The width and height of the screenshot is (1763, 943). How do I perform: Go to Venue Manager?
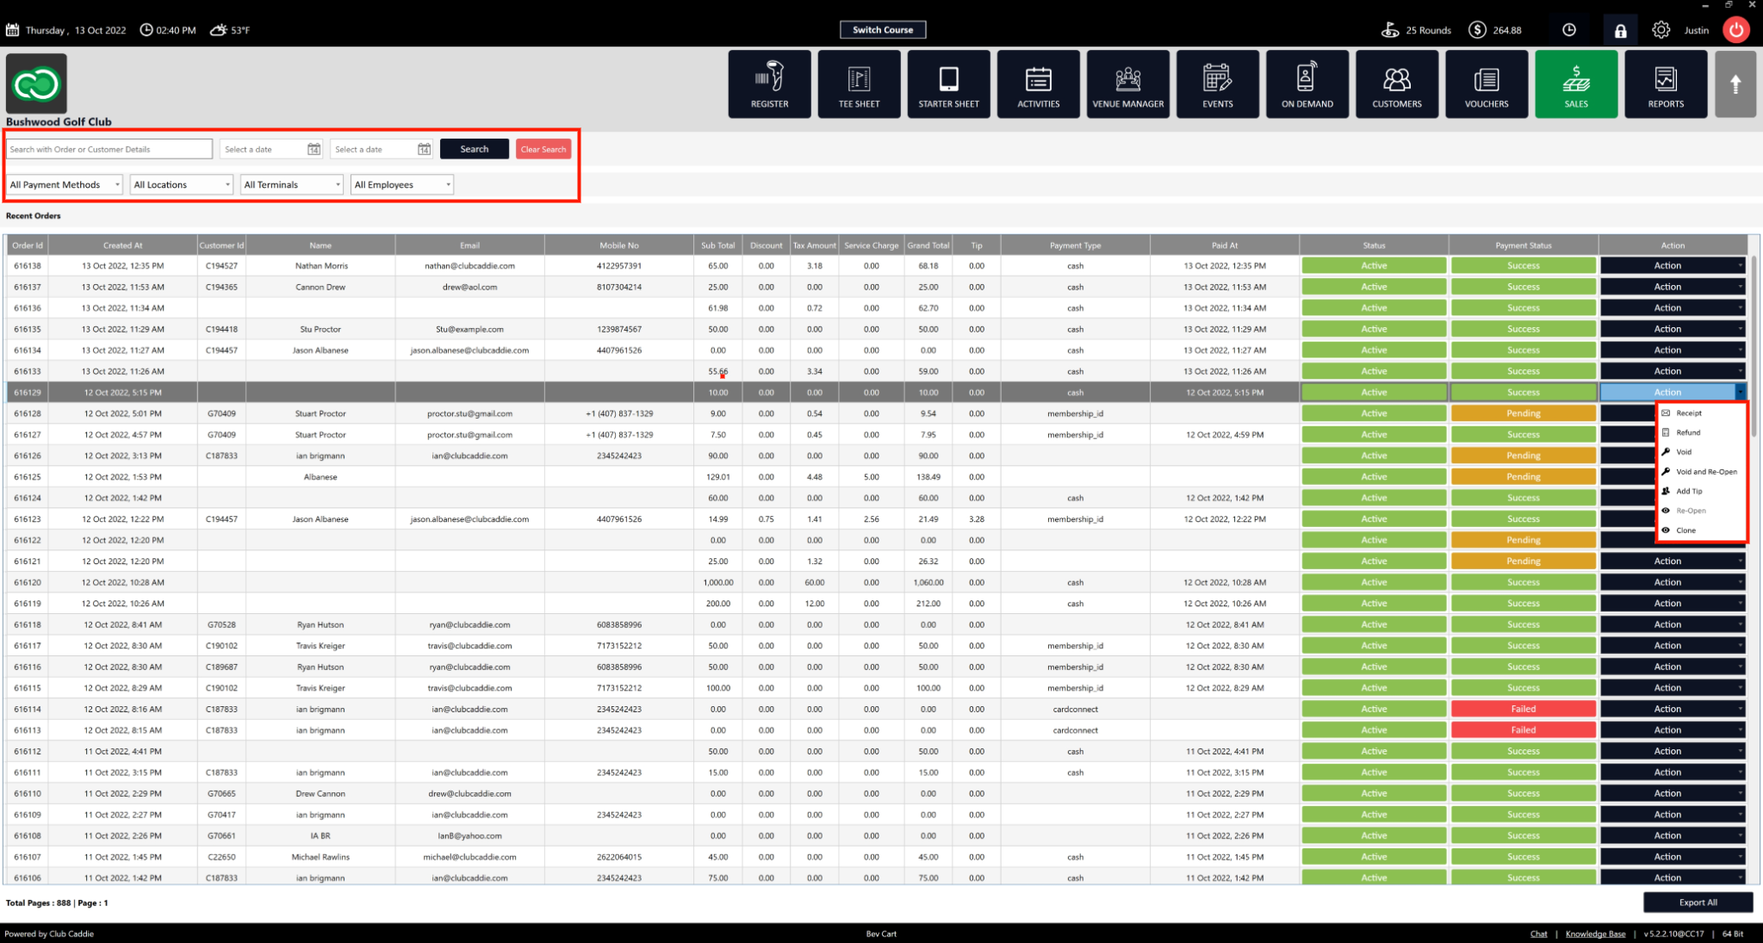(1127, 84)
